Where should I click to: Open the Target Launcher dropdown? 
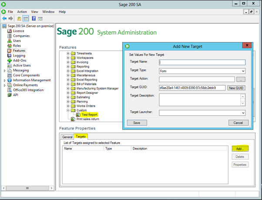pos(243,113)
